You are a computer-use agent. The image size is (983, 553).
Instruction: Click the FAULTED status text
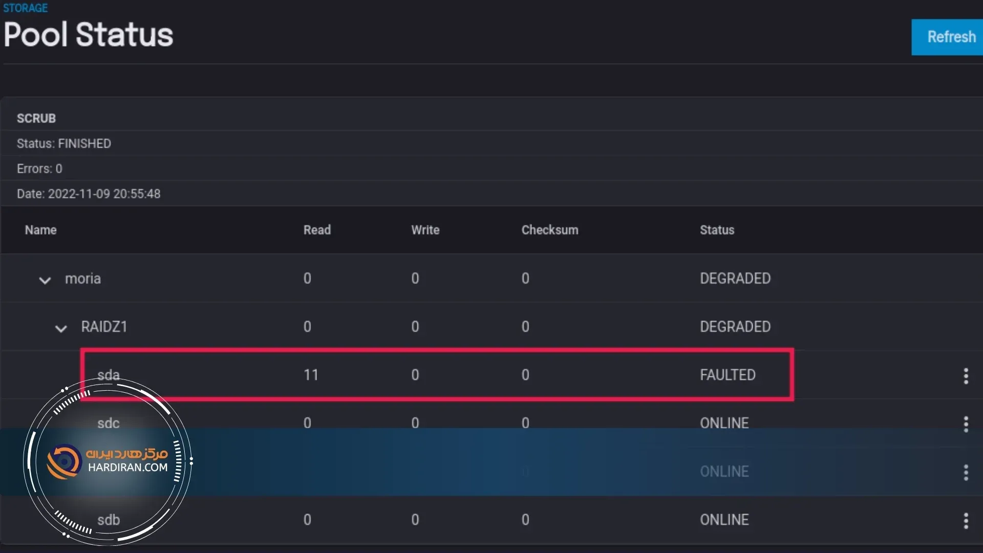tap(728, 375)
